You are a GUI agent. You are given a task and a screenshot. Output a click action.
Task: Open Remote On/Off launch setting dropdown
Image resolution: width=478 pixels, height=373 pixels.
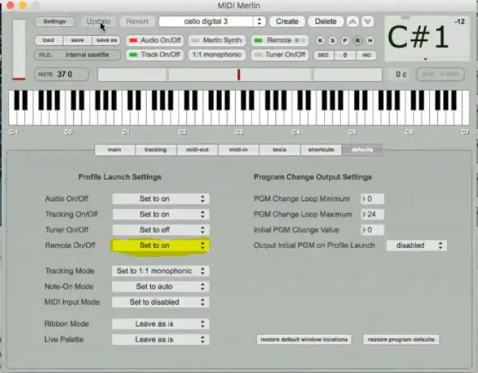point(161,245)
